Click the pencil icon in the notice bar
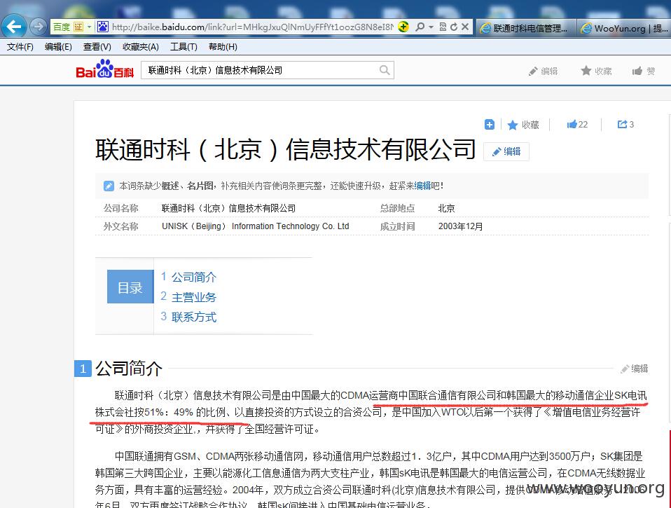The width and height of the screenshot is (671, 508). click(109, 186)
